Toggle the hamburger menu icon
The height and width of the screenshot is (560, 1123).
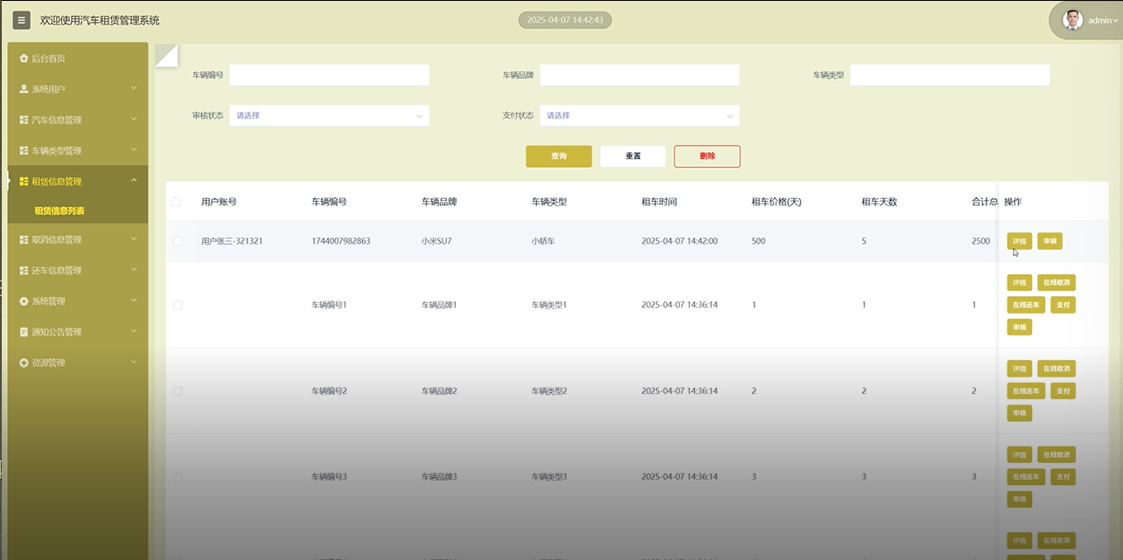tap(21, 20)
